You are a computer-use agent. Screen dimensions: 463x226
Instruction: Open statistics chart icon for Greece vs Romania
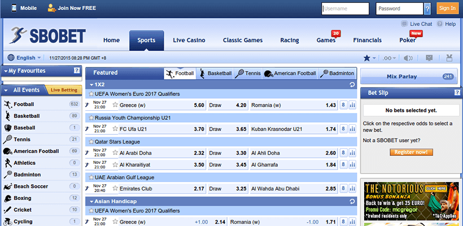352,105
